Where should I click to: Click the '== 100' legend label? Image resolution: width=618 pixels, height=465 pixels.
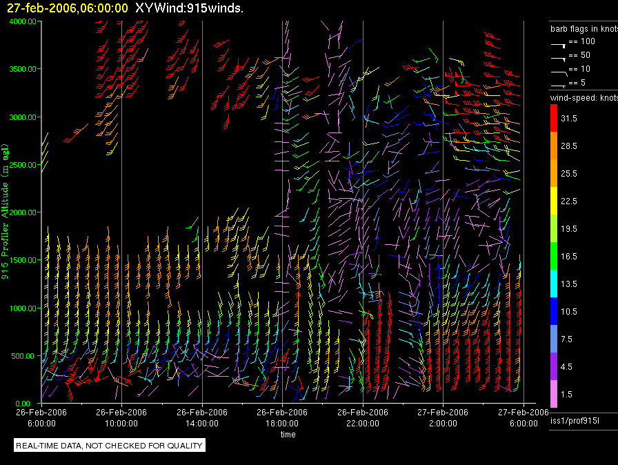tap(581, 41)
